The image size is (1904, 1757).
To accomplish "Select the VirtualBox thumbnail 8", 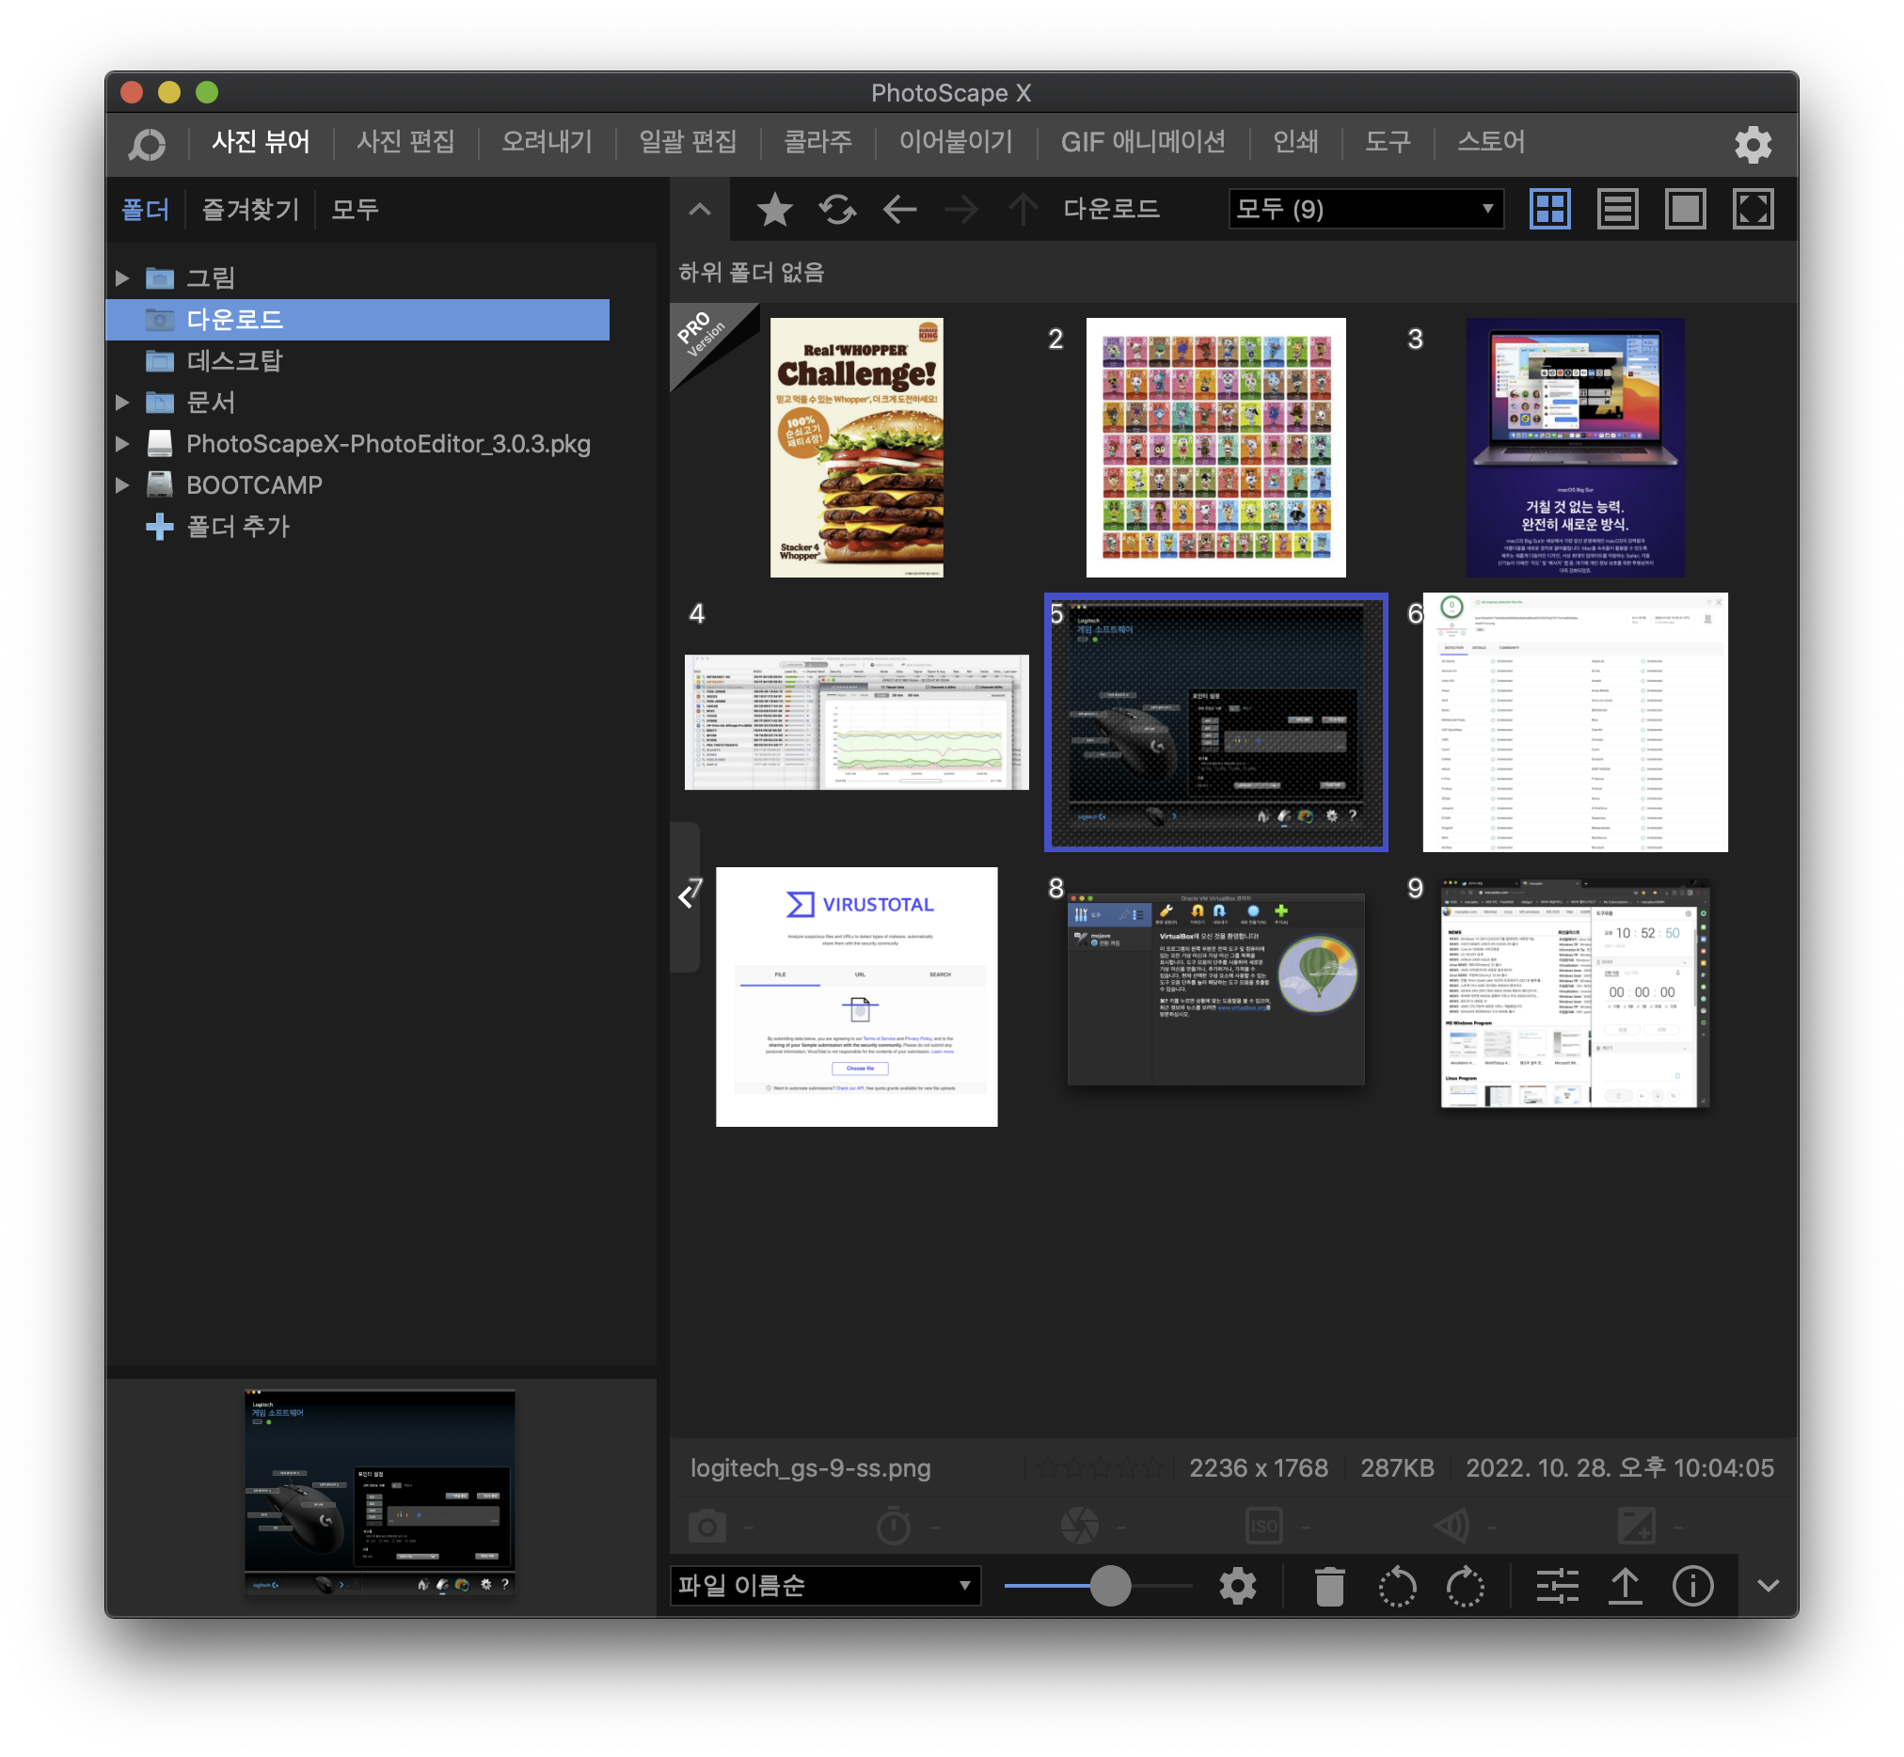I will tap(1215, 989).
